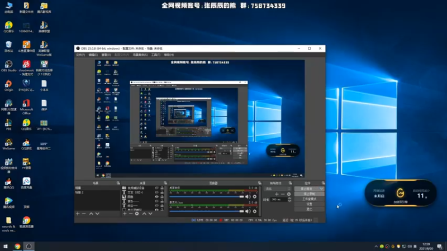This screenshot has width=447, height=251.
Task: Open Origin desktop shortcut
Action: [8, 85]
